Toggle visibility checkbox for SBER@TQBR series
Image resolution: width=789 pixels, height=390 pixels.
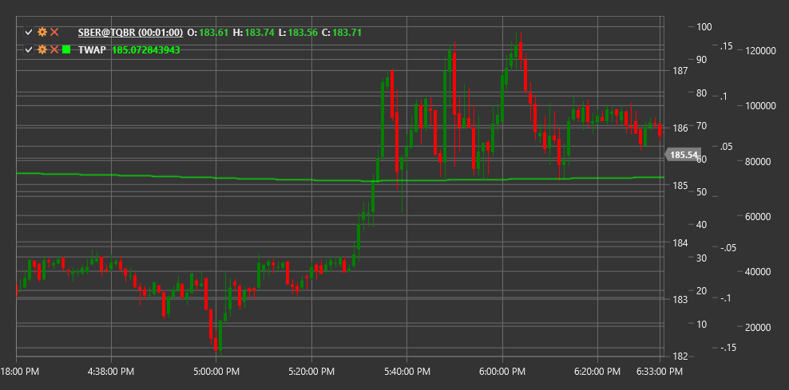click(x=29, y=32)
